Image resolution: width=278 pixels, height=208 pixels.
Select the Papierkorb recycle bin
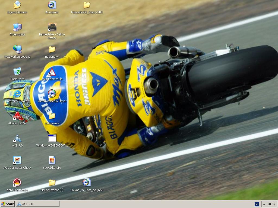[17, 71]
